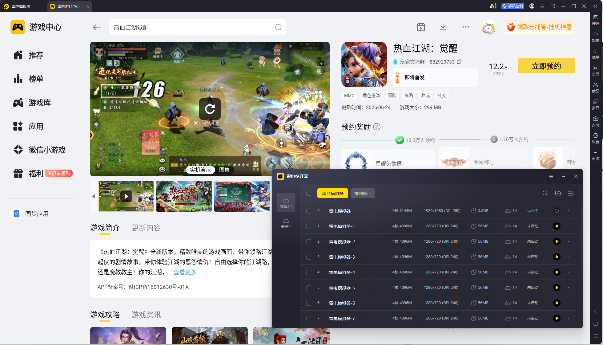The image size is (603, 345).
Task: Open the multi-instance (多开) tool in sidebar
Action: 596,104
